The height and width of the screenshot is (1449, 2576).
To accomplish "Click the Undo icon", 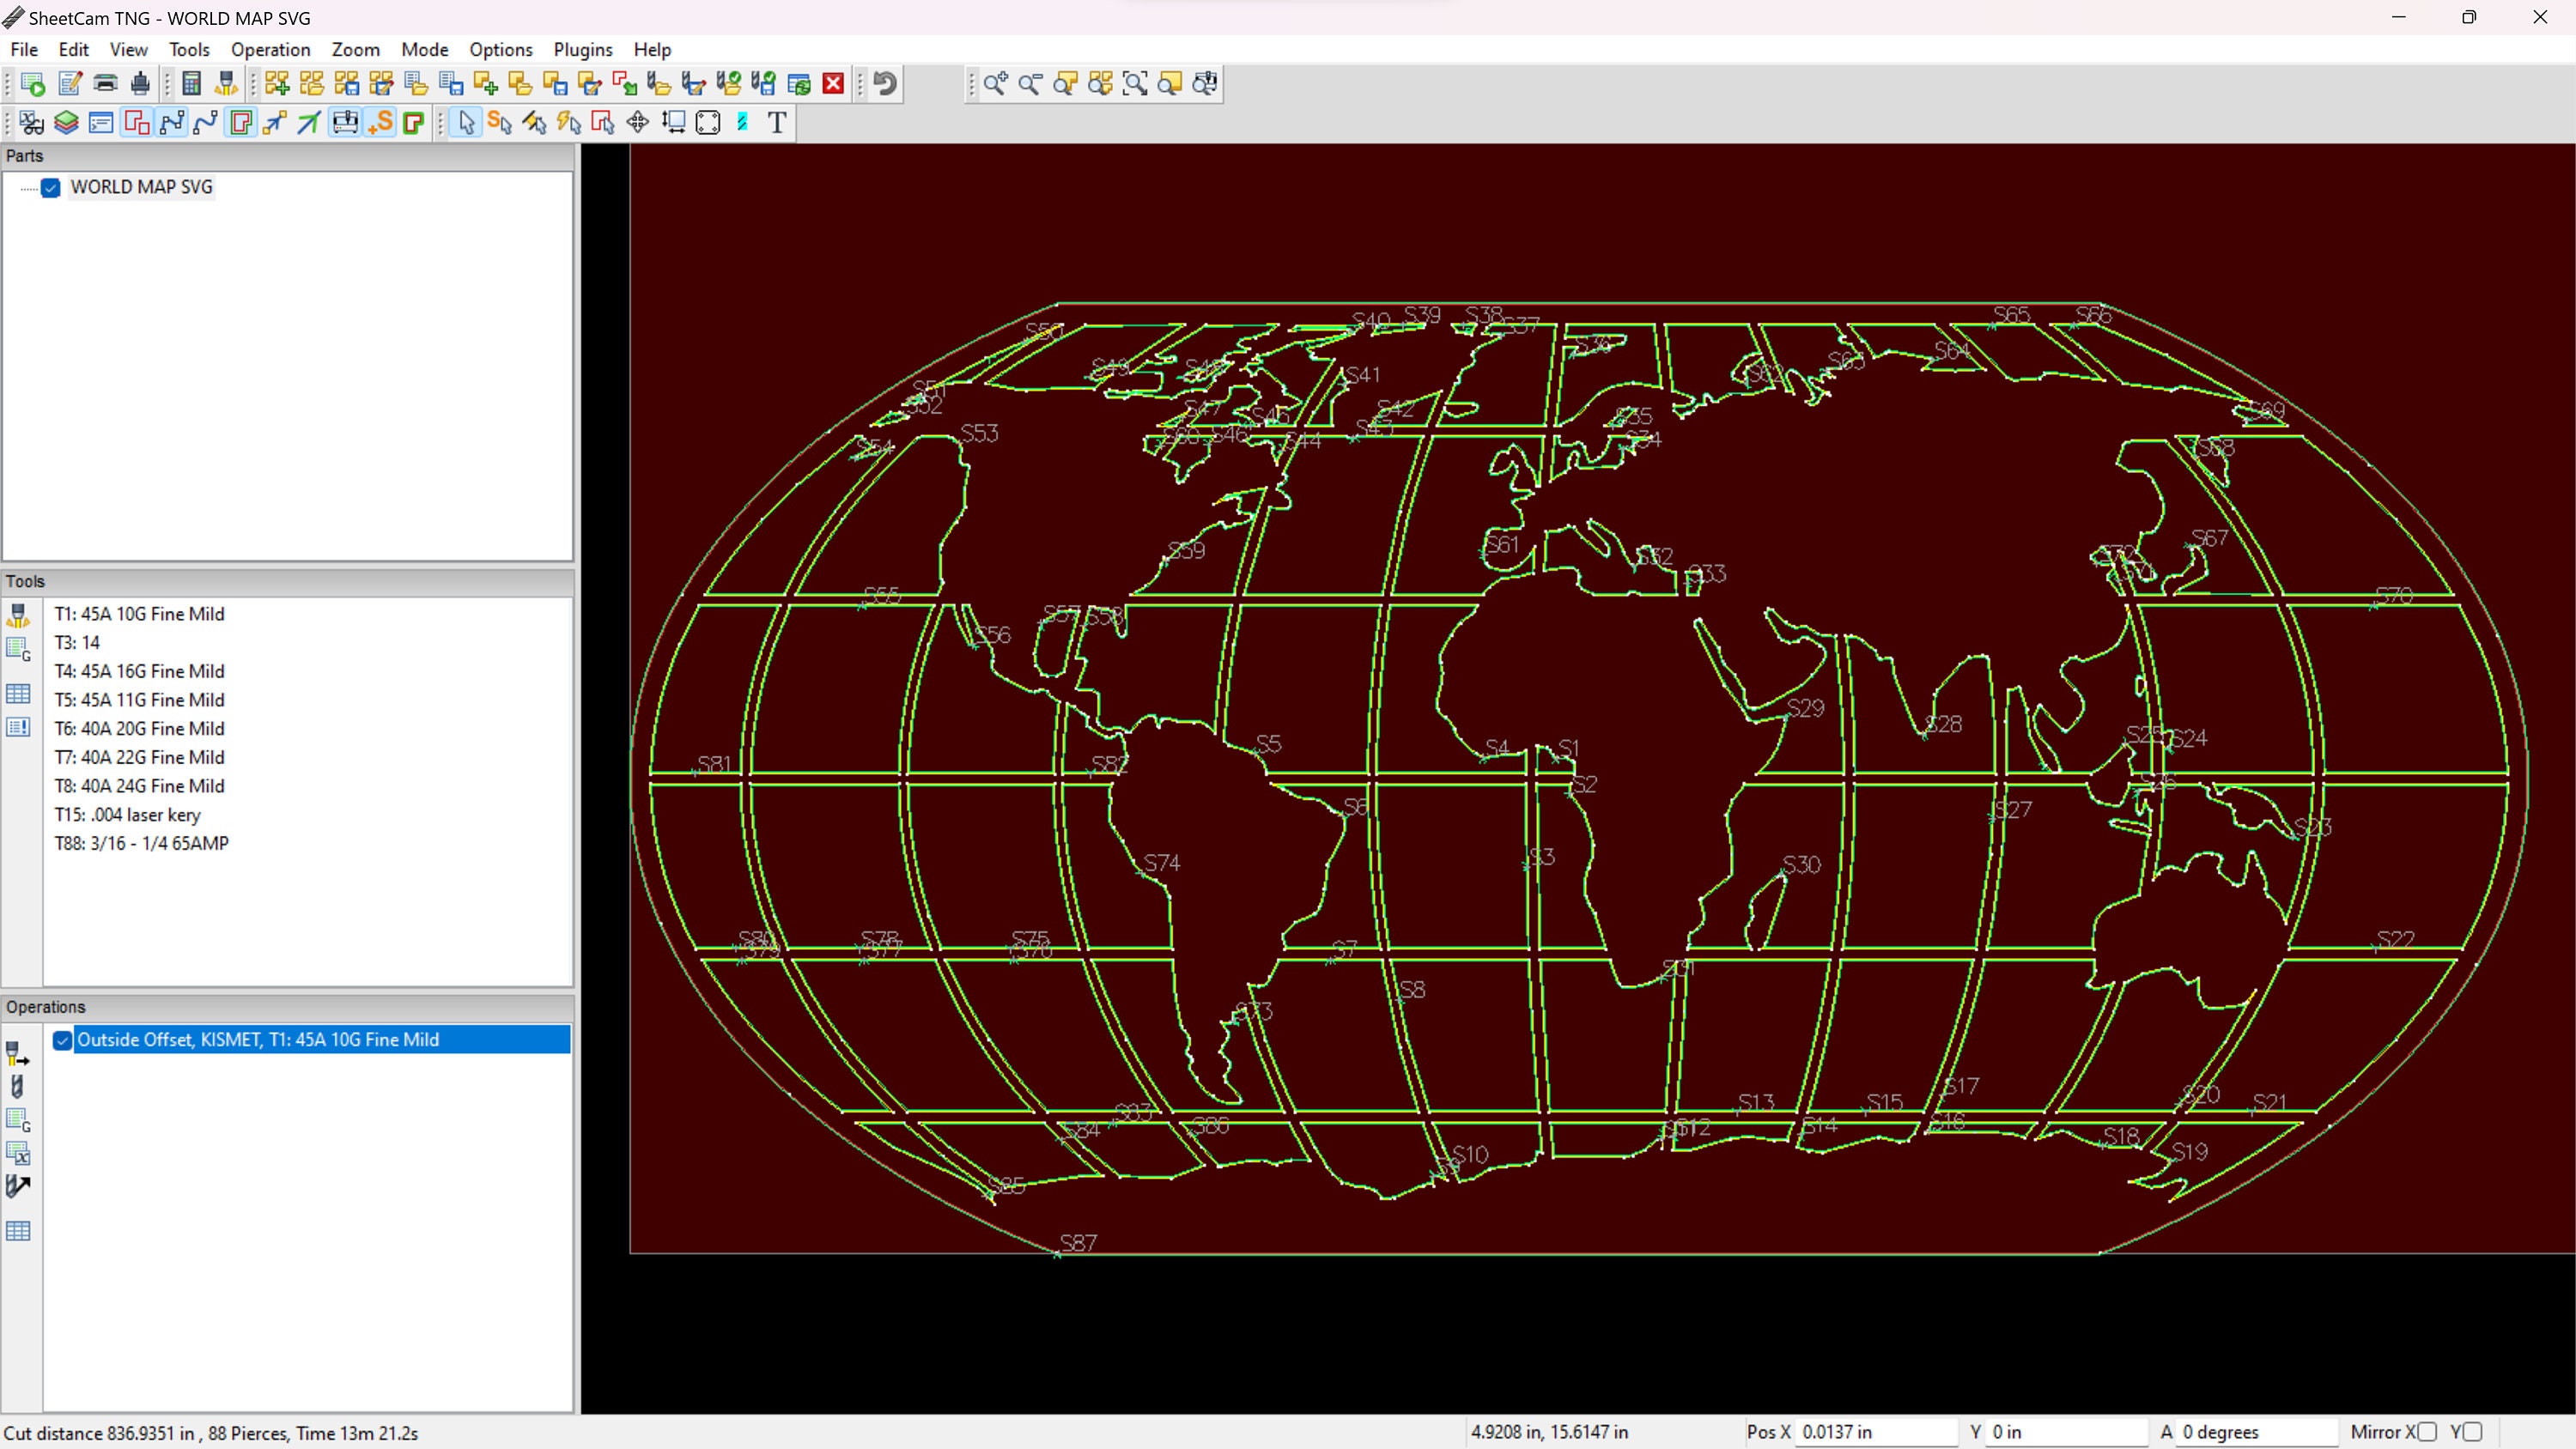I will pyautogui.click(x=882, y=84).
